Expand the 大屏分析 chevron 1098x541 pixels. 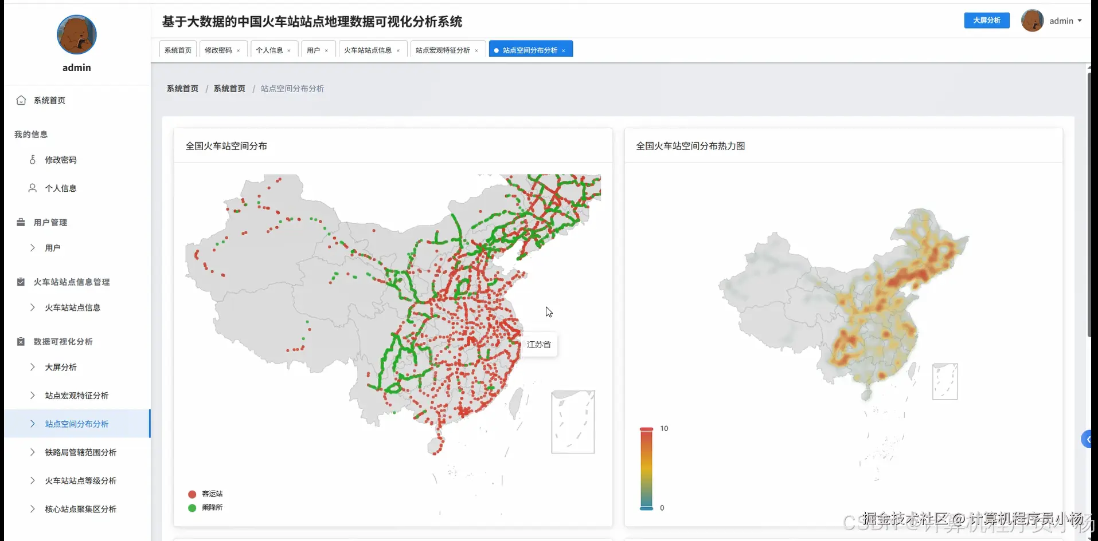[33, 366]
